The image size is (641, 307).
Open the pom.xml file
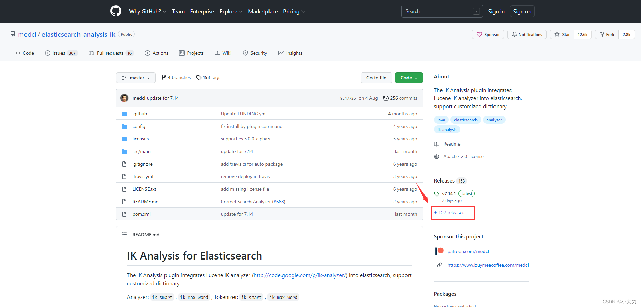[x=141, y=214]
